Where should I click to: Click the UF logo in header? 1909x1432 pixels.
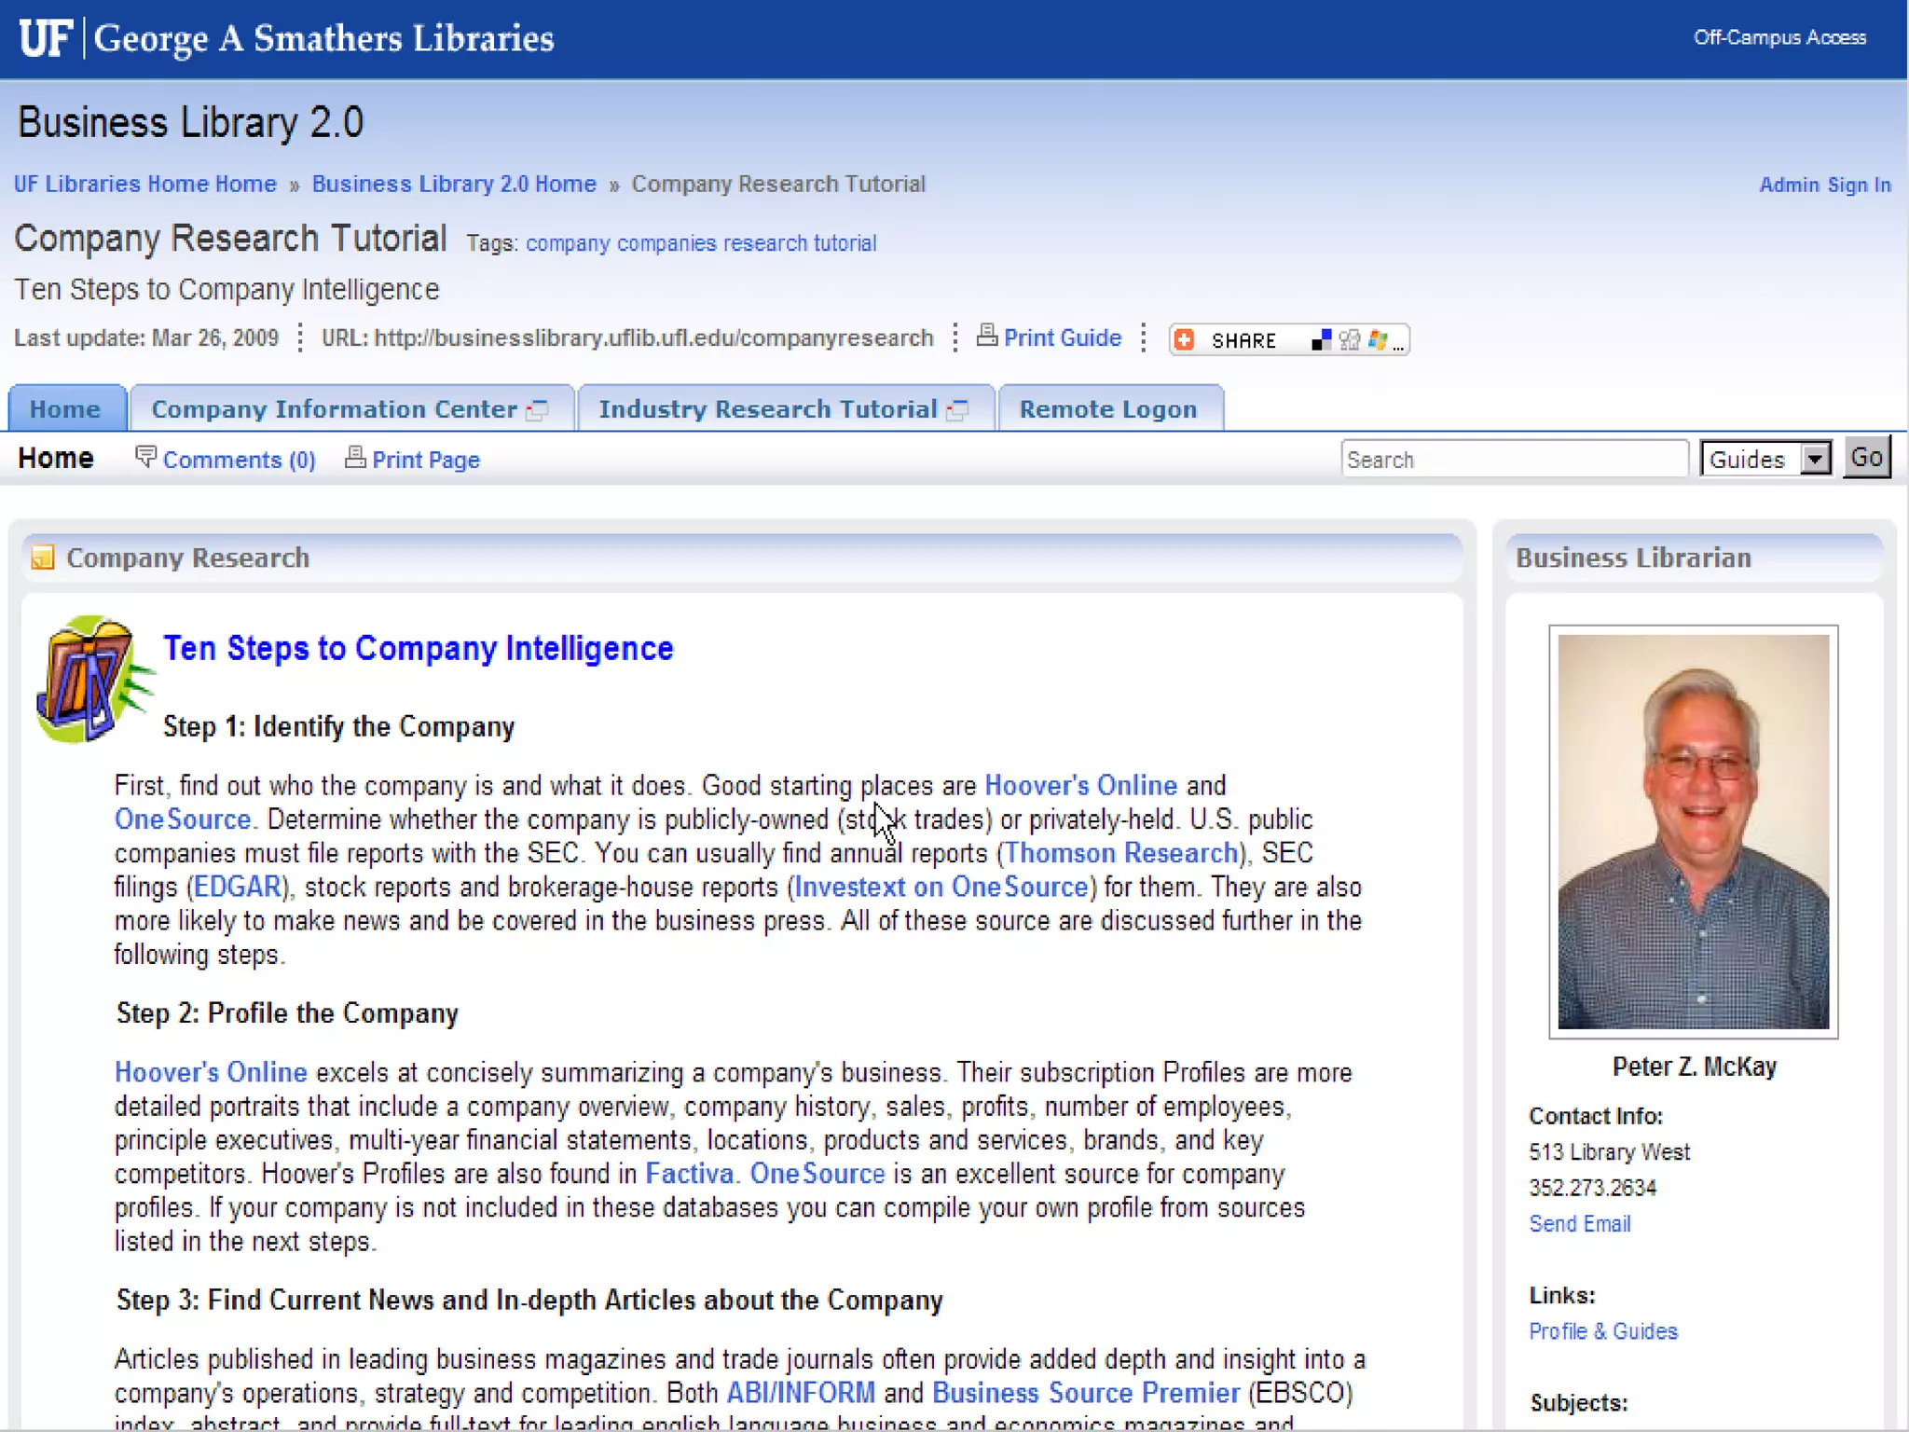[45, 39]
